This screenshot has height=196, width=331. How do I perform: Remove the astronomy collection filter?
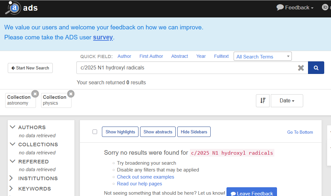coord(35,94)
